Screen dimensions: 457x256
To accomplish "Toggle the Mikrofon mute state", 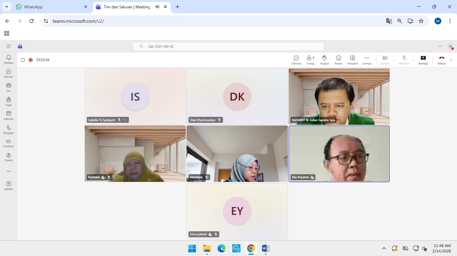I will [x=404, y=60].
